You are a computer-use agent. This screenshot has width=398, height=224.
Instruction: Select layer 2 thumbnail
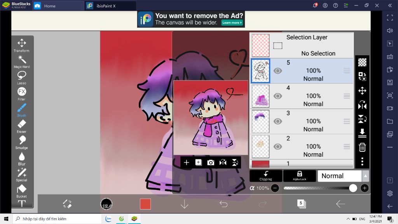point(260,147)
